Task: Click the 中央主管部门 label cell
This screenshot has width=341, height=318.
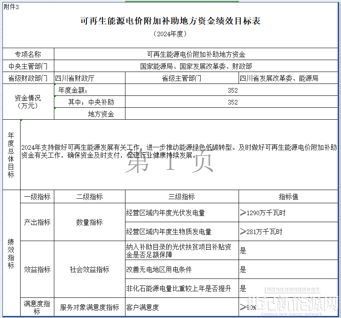Action: point(28,66)
